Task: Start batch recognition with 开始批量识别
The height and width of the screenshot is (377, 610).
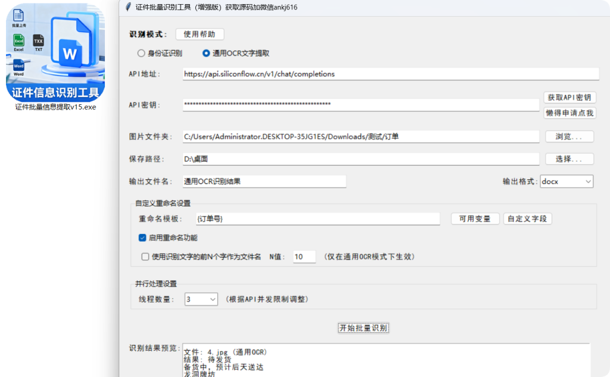Action: pos(363,328)
